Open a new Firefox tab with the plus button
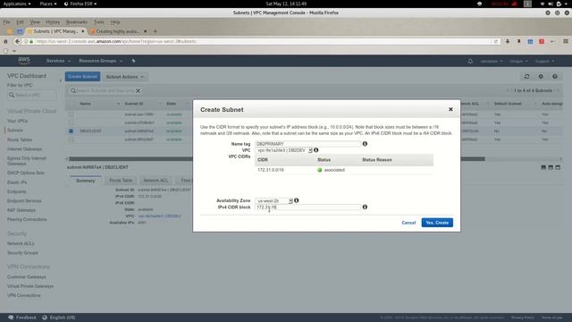 tap(155, 31)
